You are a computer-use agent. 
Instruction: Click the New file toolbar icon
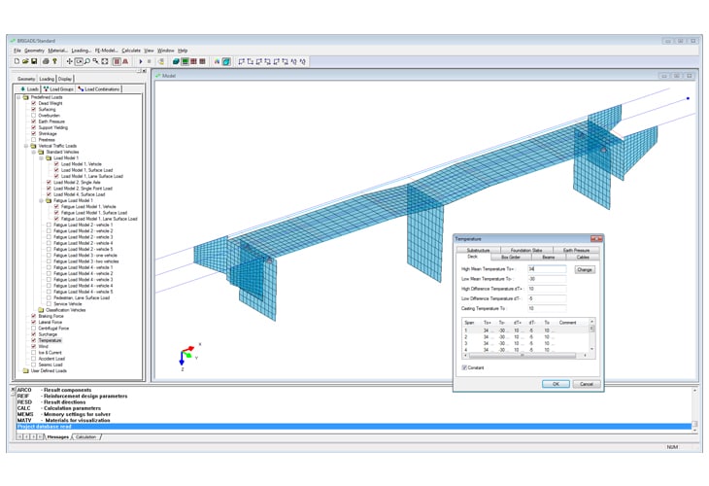(x=17, y=61)
